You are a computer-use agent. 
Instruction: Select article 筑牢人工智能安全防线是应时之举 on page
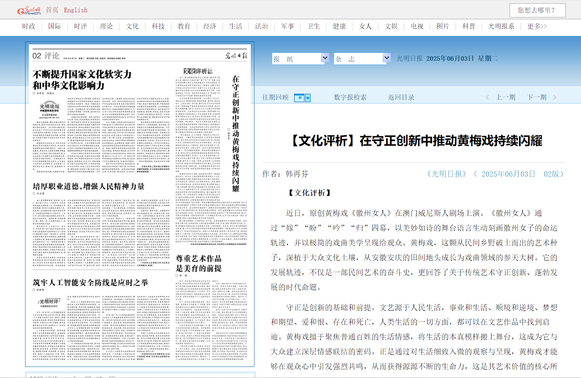(x=90, y=283)
